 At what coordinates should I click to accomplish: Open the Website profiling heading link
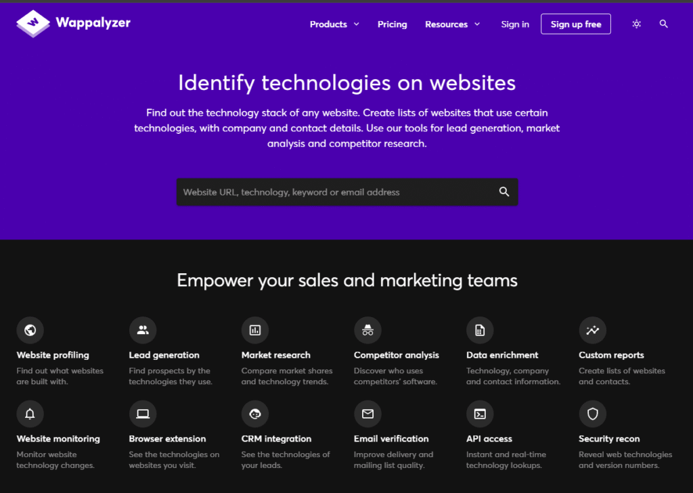pos(53,355)
